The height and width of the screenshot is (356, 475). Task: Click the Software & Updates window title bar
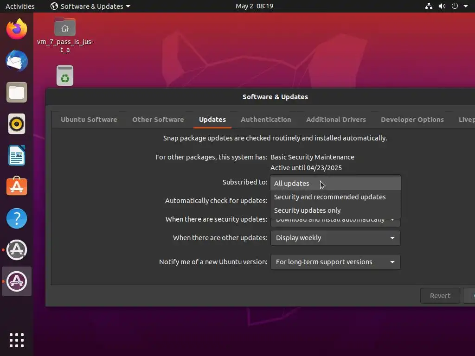pos(275,97)
